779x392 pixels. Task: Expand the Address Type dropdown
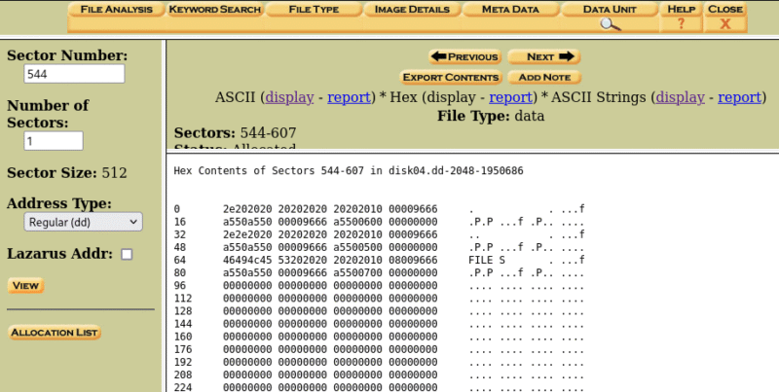coord(83,222)
